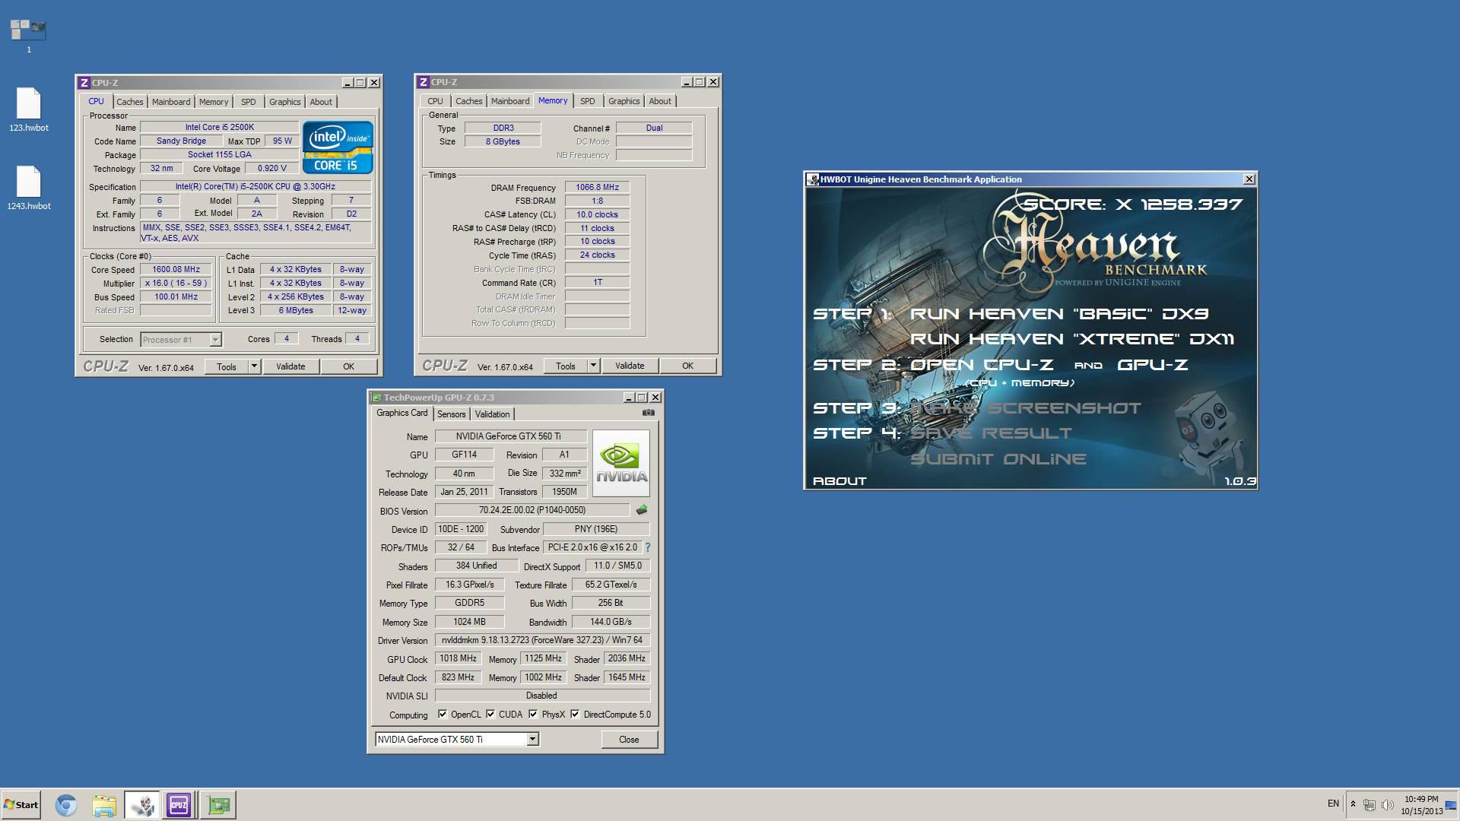
Task: Open Mainboard tab in left CPU-Z window
Action: (171, 102)
